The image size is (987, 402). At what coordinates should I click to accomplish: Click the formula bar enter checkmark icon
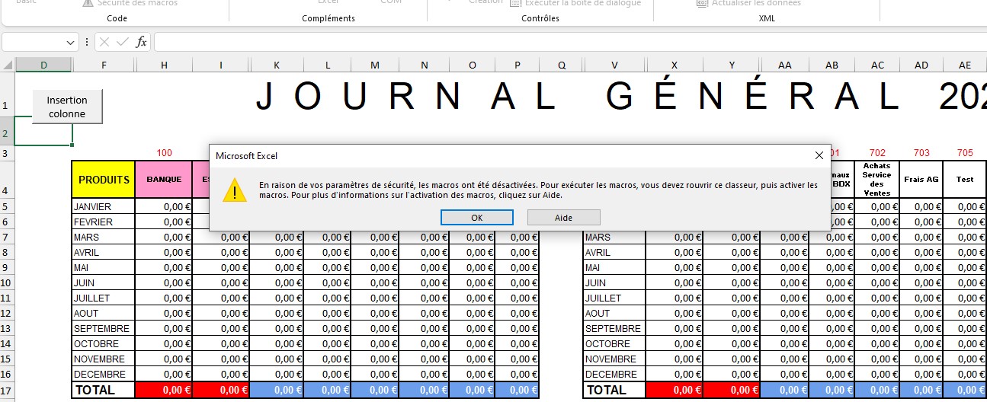122,43
